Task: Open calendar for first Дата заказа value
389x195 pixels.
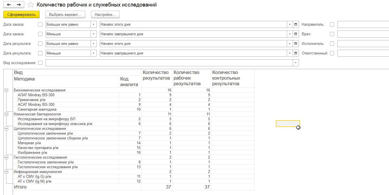Action: (x=296, y=25)
